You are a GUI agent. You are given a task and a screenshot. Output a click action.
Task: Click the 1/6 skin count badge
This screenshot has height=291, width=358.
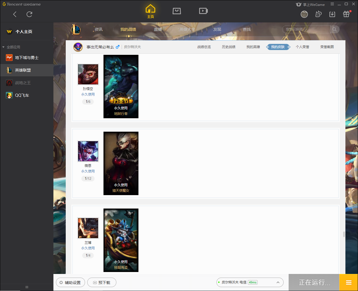tap(88, 102)
